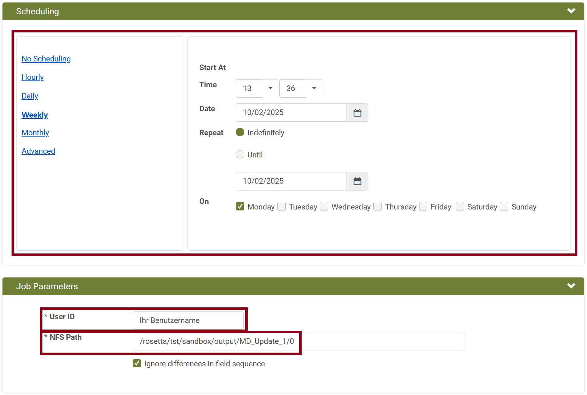Open calendar picker for Until date
Image resolution: width=587 pixels, height=395 pixels.
[357, 181]
